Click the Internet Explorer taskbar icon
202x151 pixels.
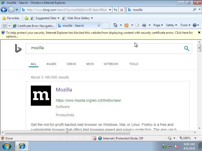22,146
